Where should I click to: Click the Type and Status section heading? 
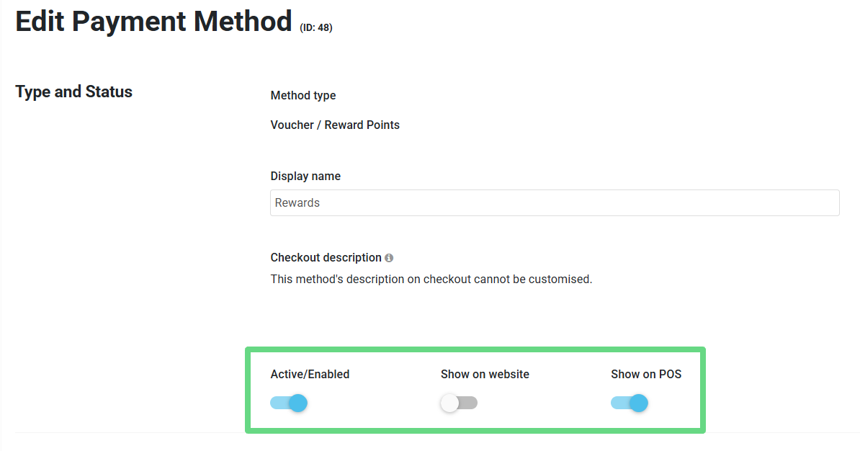click(x=73, y=92)
